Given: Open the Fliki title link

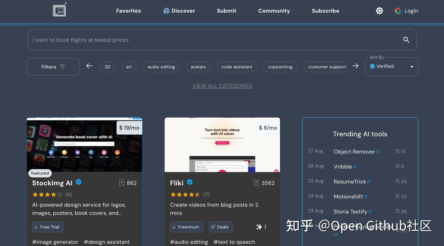Looking at the screenshot, I should pos(177,183).
